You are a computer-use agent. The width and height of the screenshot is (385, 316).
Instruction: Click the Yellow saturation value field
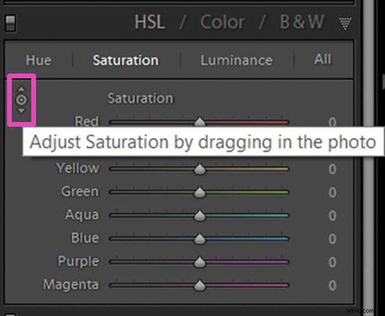click(332, 169)
